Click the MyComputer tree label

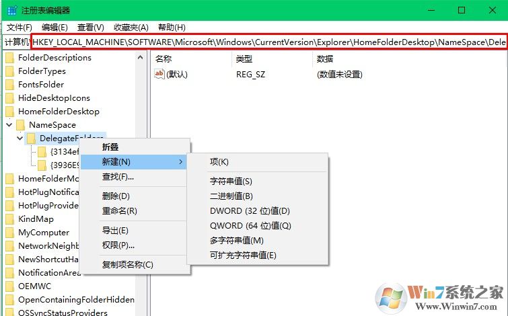click(x=44, y=233)
